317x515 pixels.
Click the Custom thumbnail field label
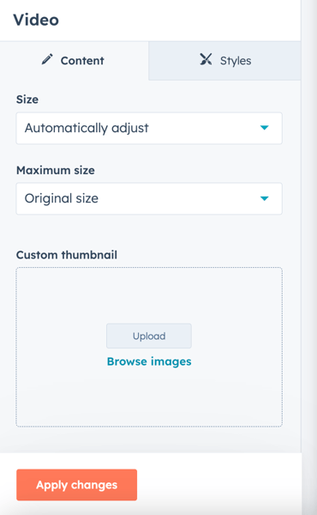point(67,255)
